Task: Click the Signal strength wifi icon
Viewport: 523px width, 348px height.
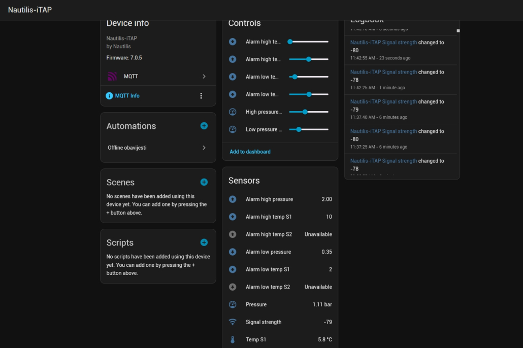Action: (233, 322)
